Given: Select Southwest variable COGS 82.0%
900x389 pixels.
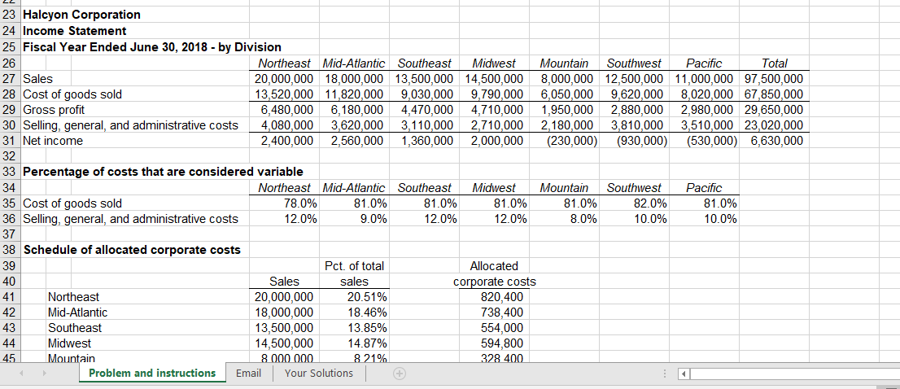Looking at the screenshot, I should pyautogui.click(x=634, y=203).
